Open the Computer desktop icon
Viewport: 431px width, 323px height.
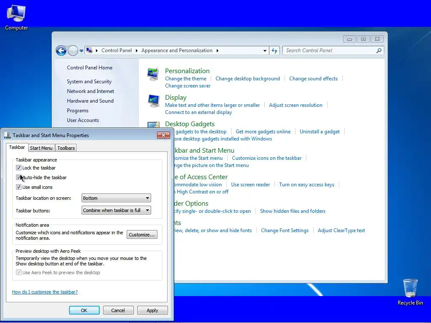coord(16,17)
